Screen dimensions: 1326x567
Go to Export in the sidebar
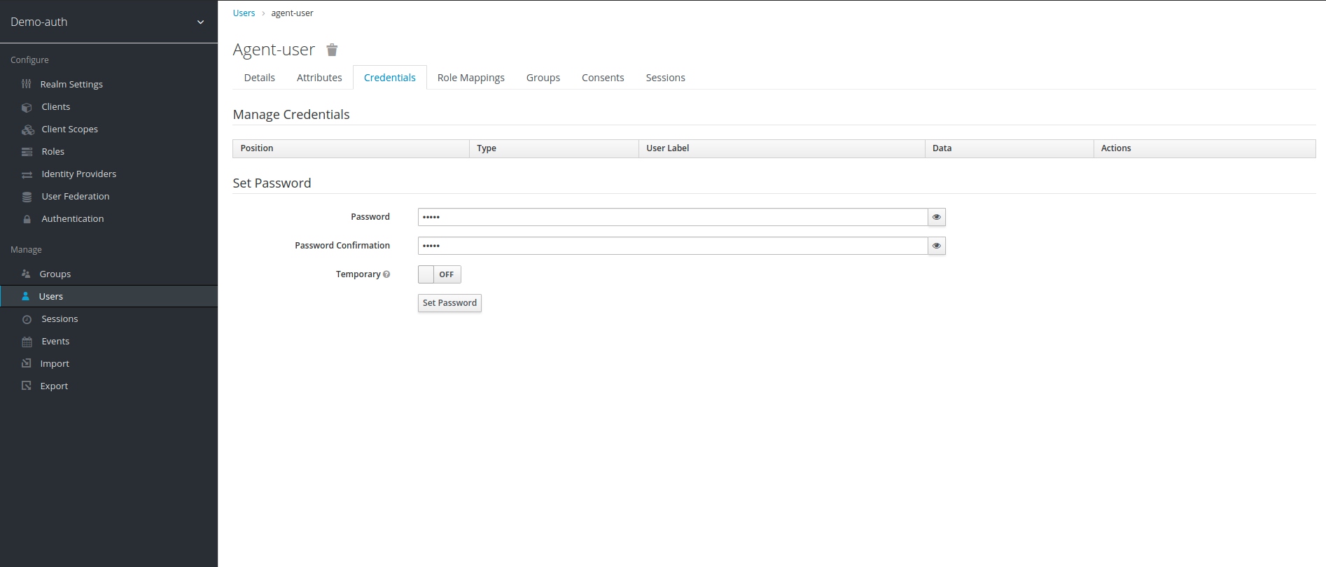(x=54, y=386)
